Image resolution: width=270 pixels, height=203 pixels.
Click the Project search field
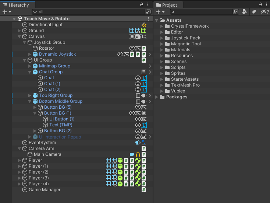(x=201, y=12)
